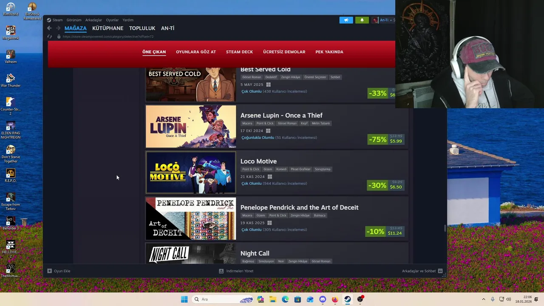This screenshot has height=306, width=544.
Task: Open the Windows Start button
Action: tap(184, 299)
